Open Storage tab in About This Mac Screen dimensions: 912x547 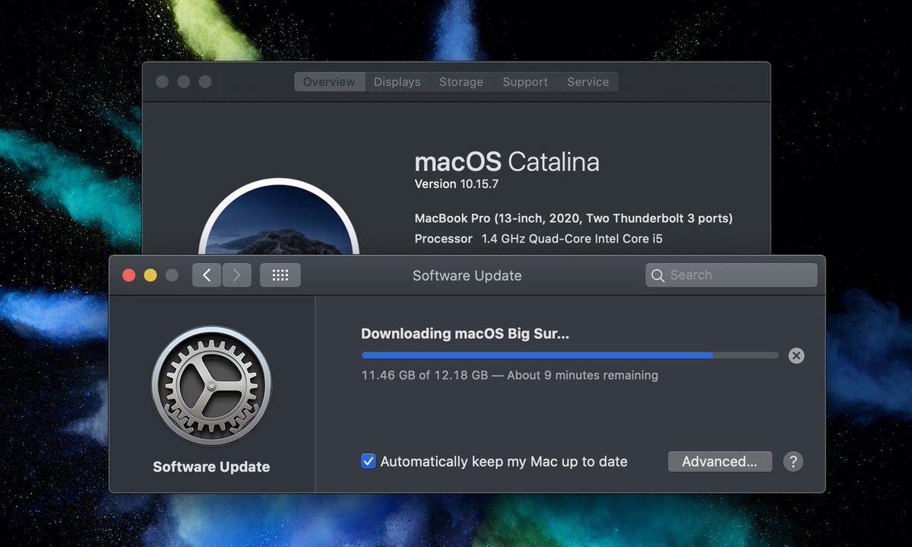[x=461, y=81]
